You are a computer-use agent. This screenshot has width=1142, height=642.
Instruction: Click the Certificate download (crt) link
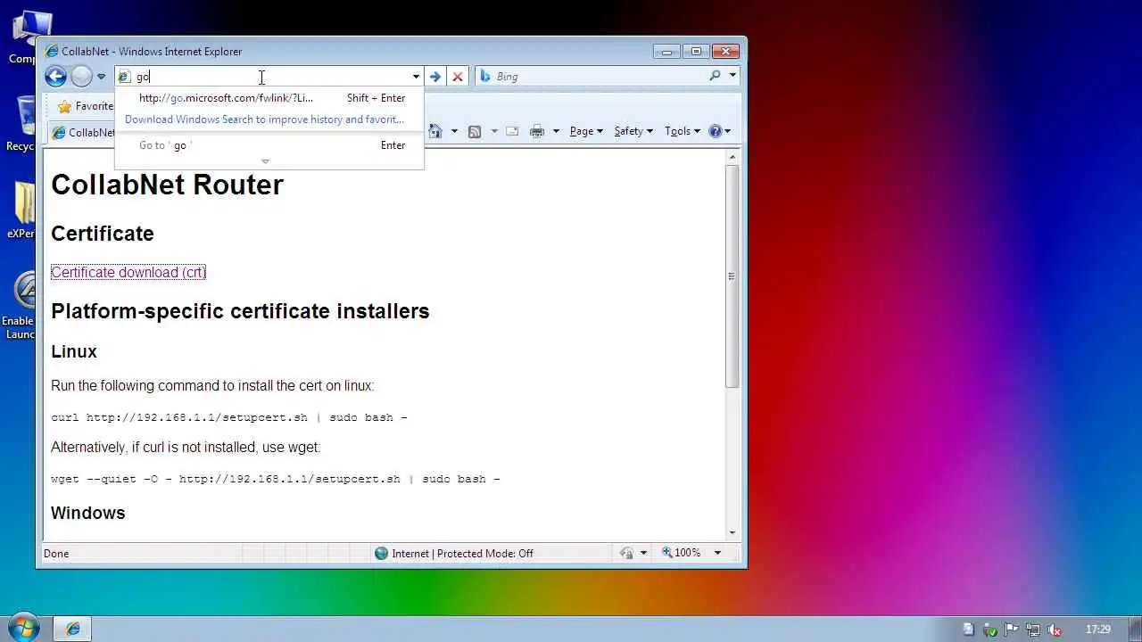(128, 272)
